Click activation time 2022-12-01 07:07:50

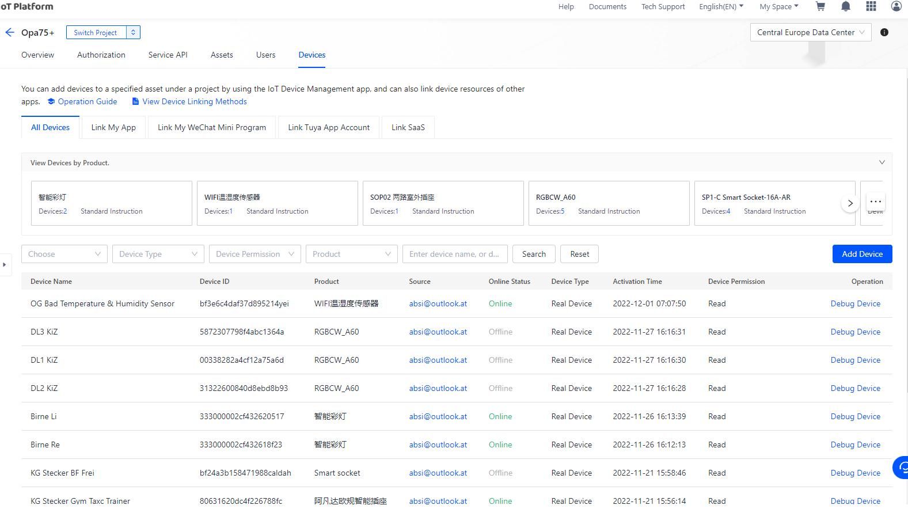649,303
